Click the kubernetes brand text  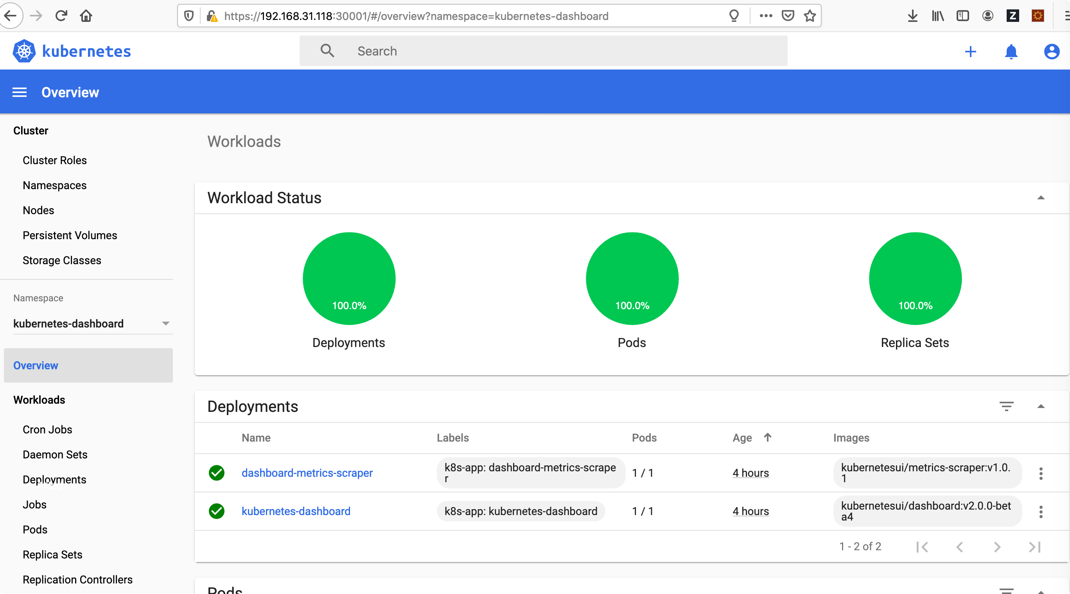[x=86, y=51]
